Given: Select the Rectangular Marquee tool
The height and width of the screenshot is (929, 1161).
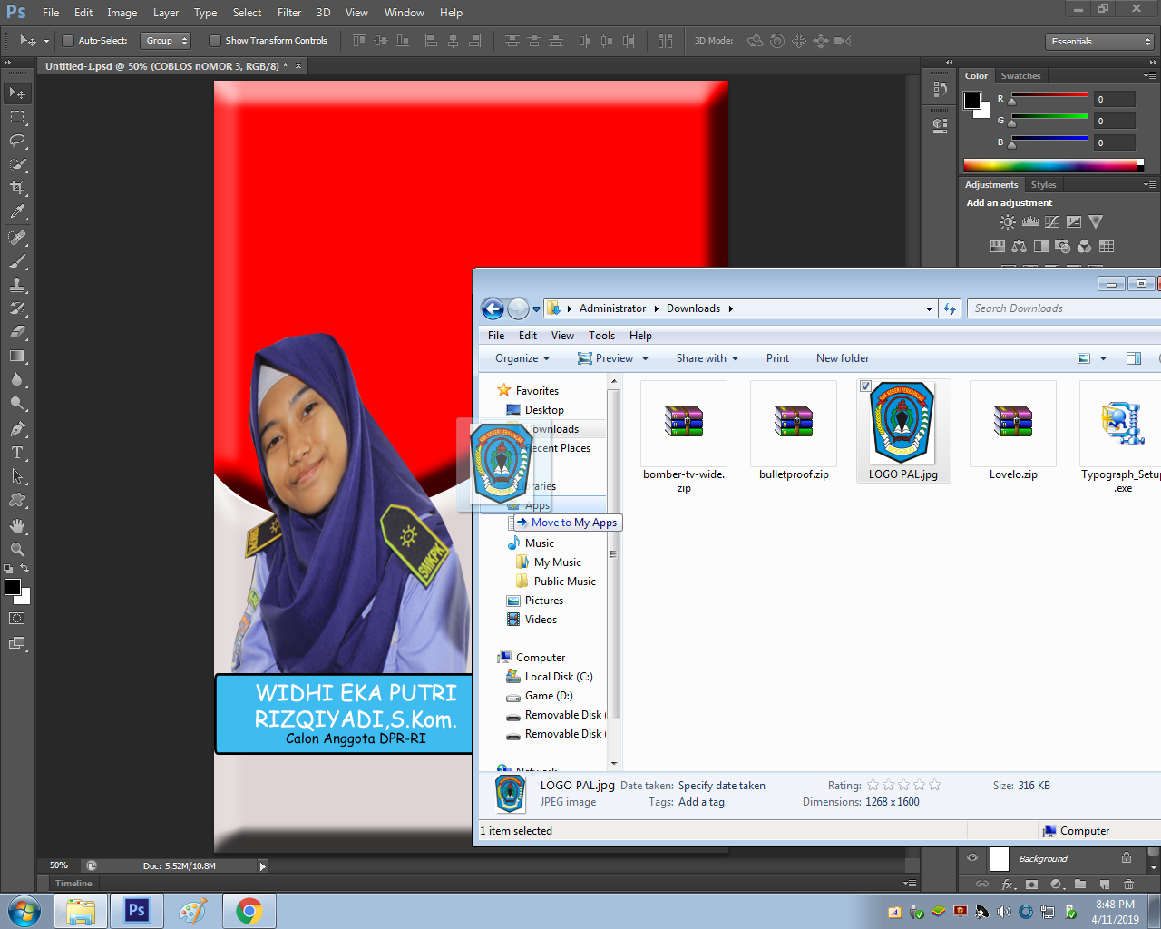Looking at the screenshot, I should [17, 117].
